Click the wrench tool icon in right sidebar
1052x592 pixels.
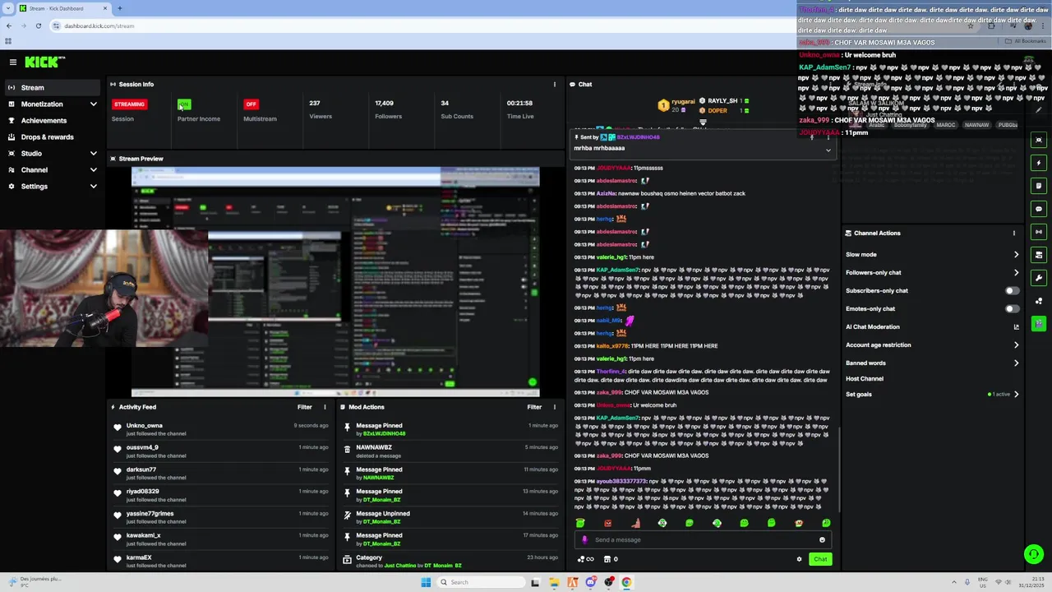click(1039, 278)
